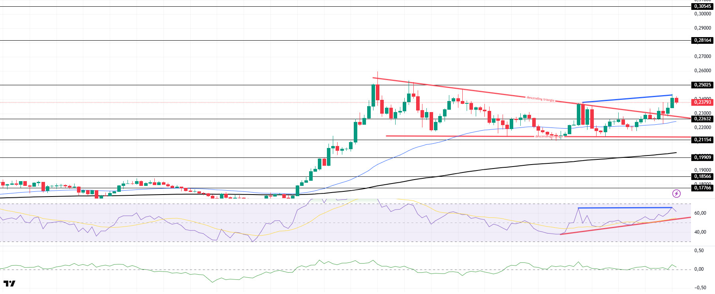This screenshot has height=294, width=715.
Task: Click the 40,00 RSI axis value
Action: [x=700, y=232]
